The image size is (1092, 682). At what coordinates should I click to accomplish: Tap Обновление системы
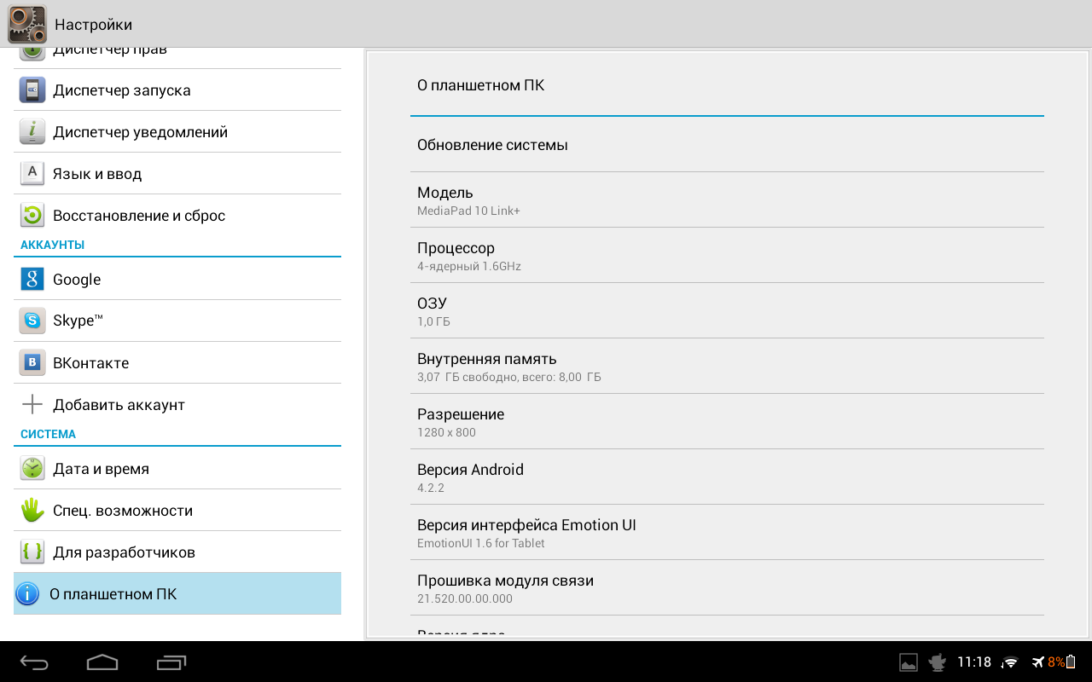pos(727,145)
